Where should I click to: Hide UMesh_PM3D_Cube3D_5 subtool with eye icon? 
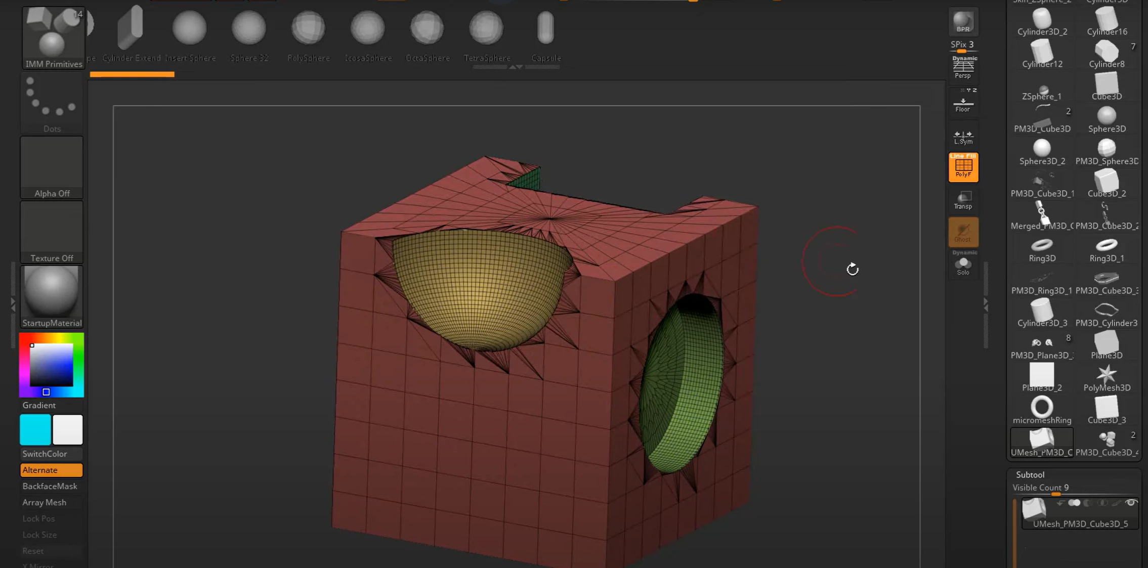point(1131,503)
